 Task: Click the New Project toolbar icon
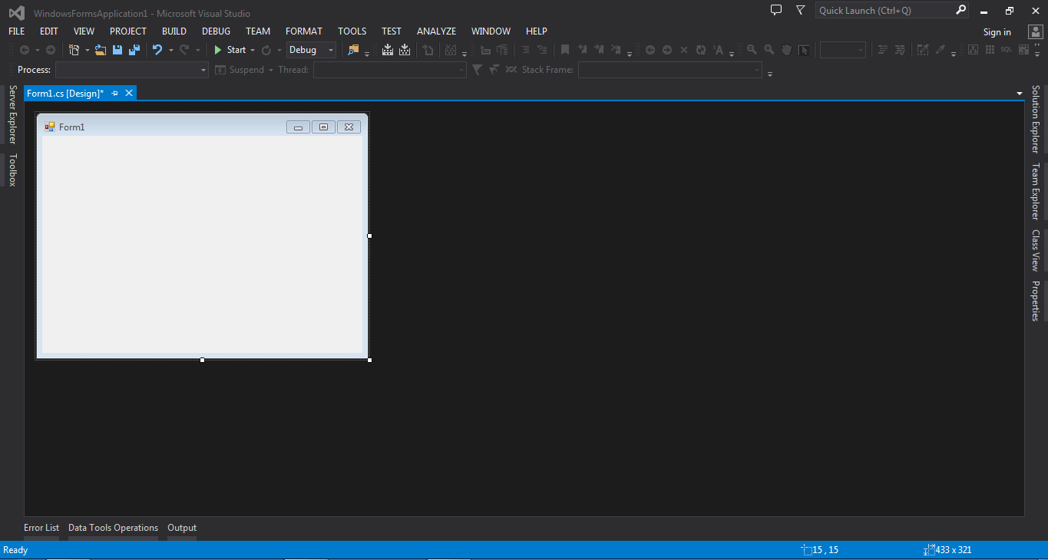[x=74, y=49]
